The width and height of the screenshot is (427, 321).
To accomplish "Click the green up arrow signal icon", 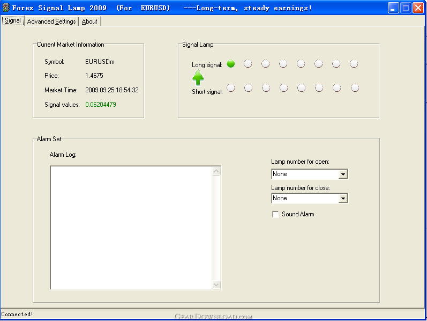I will 198,78.
